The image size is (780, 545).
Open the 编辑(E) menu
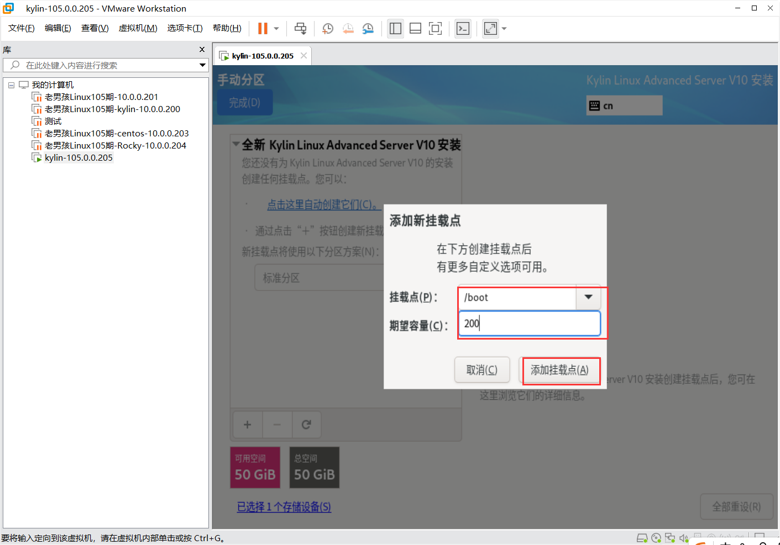[x=57, y=28]
